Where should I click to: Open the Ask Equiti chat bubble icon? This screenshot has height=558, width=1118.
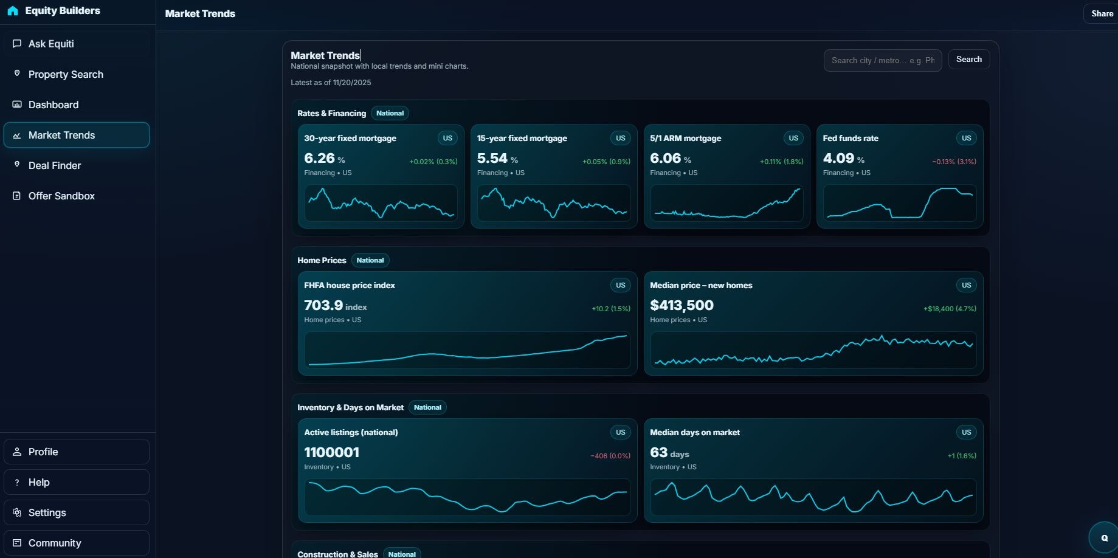click(x=16, y=43)
